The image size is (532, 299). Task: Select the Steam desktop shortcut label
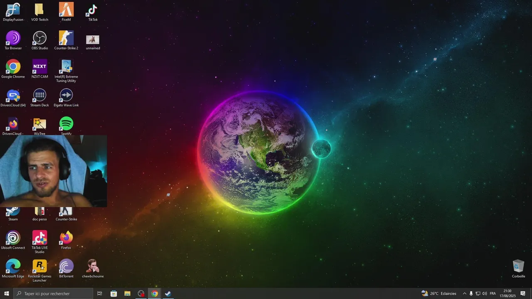(x=13, y=219)
